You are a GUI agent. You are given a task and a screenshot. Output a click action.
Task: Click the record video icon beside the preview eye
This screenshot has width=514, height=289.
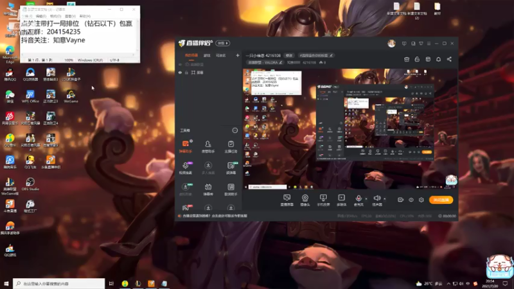pyautogui.click(x=400, y=200)
